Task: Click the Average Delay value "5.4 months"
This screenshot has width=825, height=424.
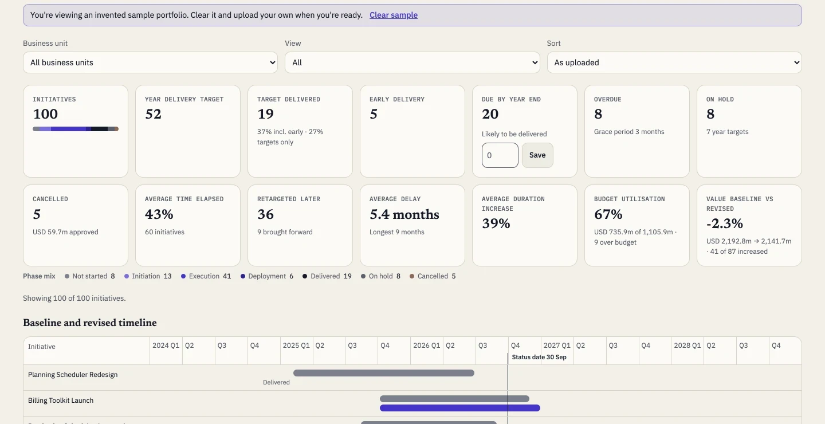Action: 404,214
